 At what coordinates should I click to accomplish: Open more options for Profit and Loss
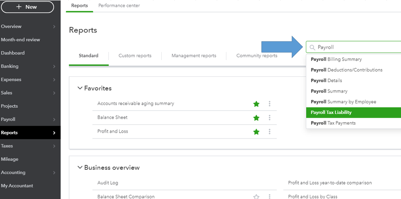(269, 131)
